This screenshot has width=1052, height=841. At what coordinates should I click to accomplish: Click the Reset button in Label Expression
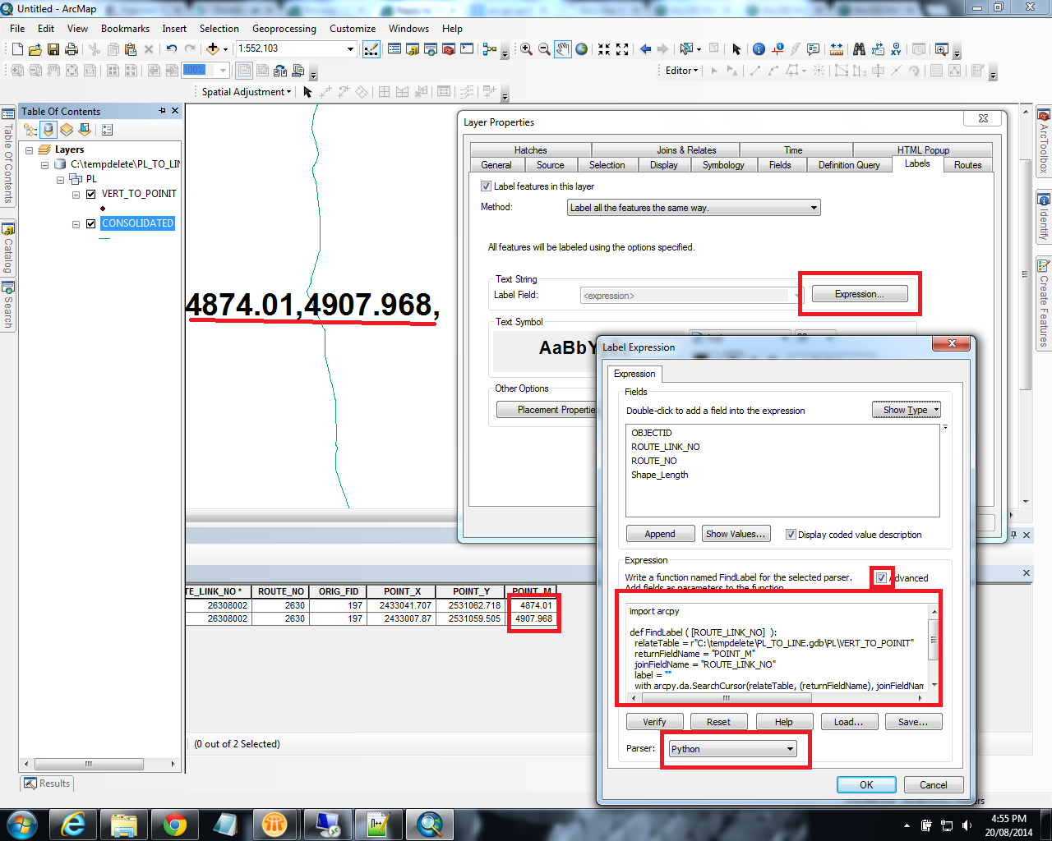[718, 722]
